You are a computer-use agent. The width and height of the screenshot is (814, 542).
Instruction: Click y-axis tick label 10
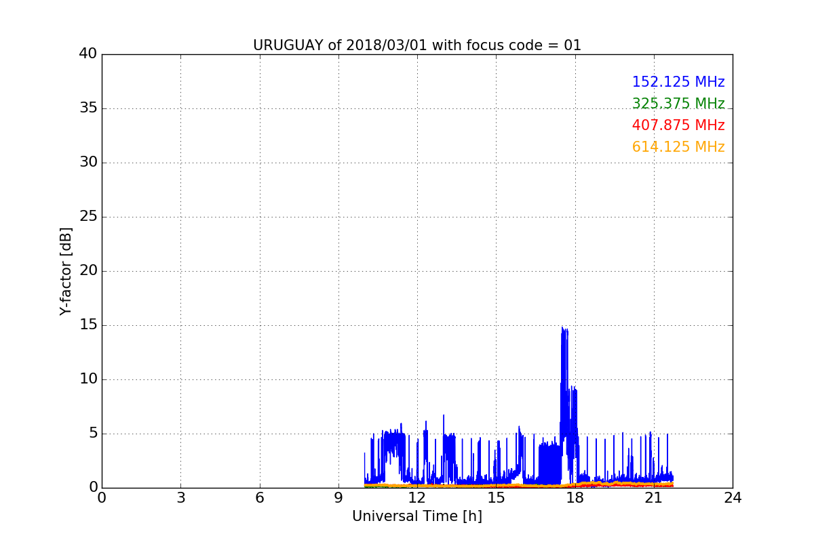coord(88,379)
